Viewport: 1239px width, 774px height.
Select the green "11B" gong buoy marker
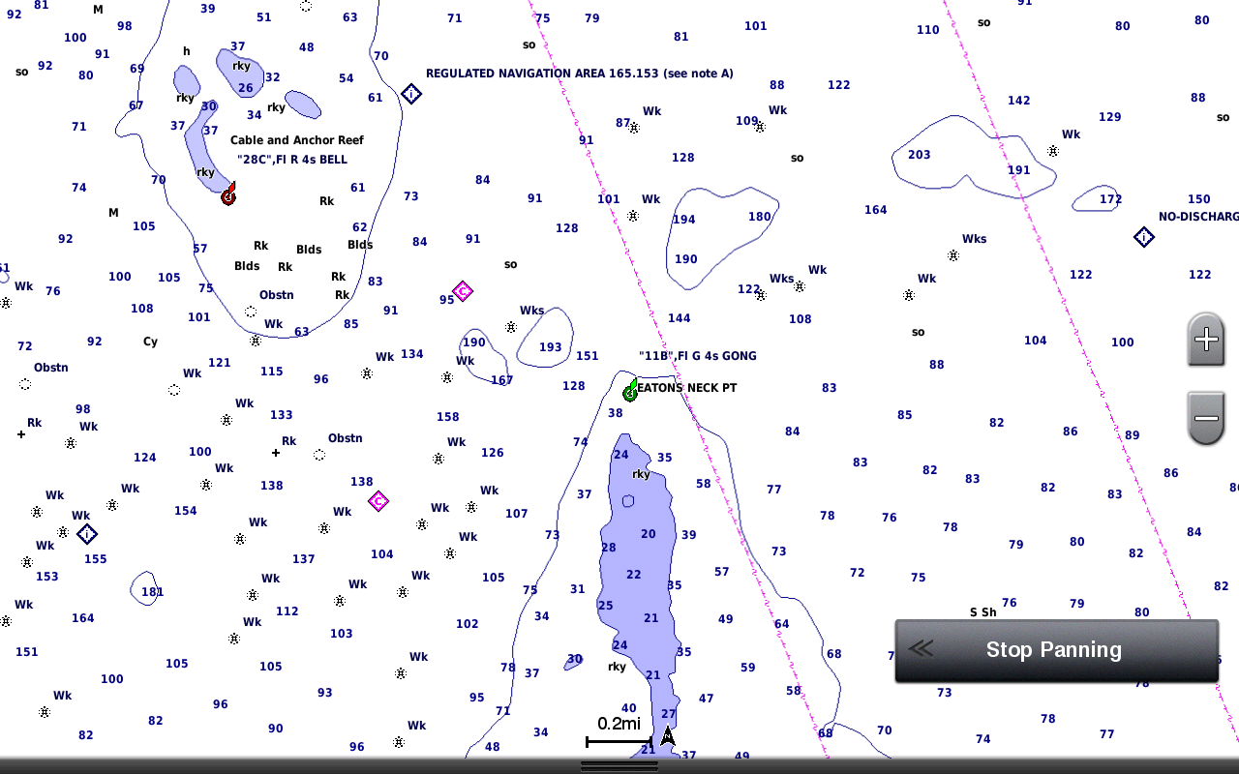631,393
